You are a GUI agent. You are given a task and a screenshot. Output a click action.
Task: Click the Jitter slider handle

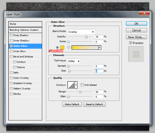point(68,96)
